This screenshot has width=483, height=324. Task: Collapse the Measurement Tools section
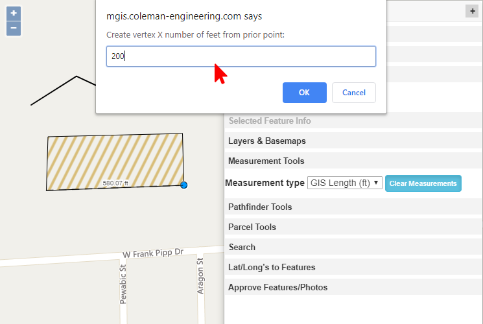tap(266, 161)
